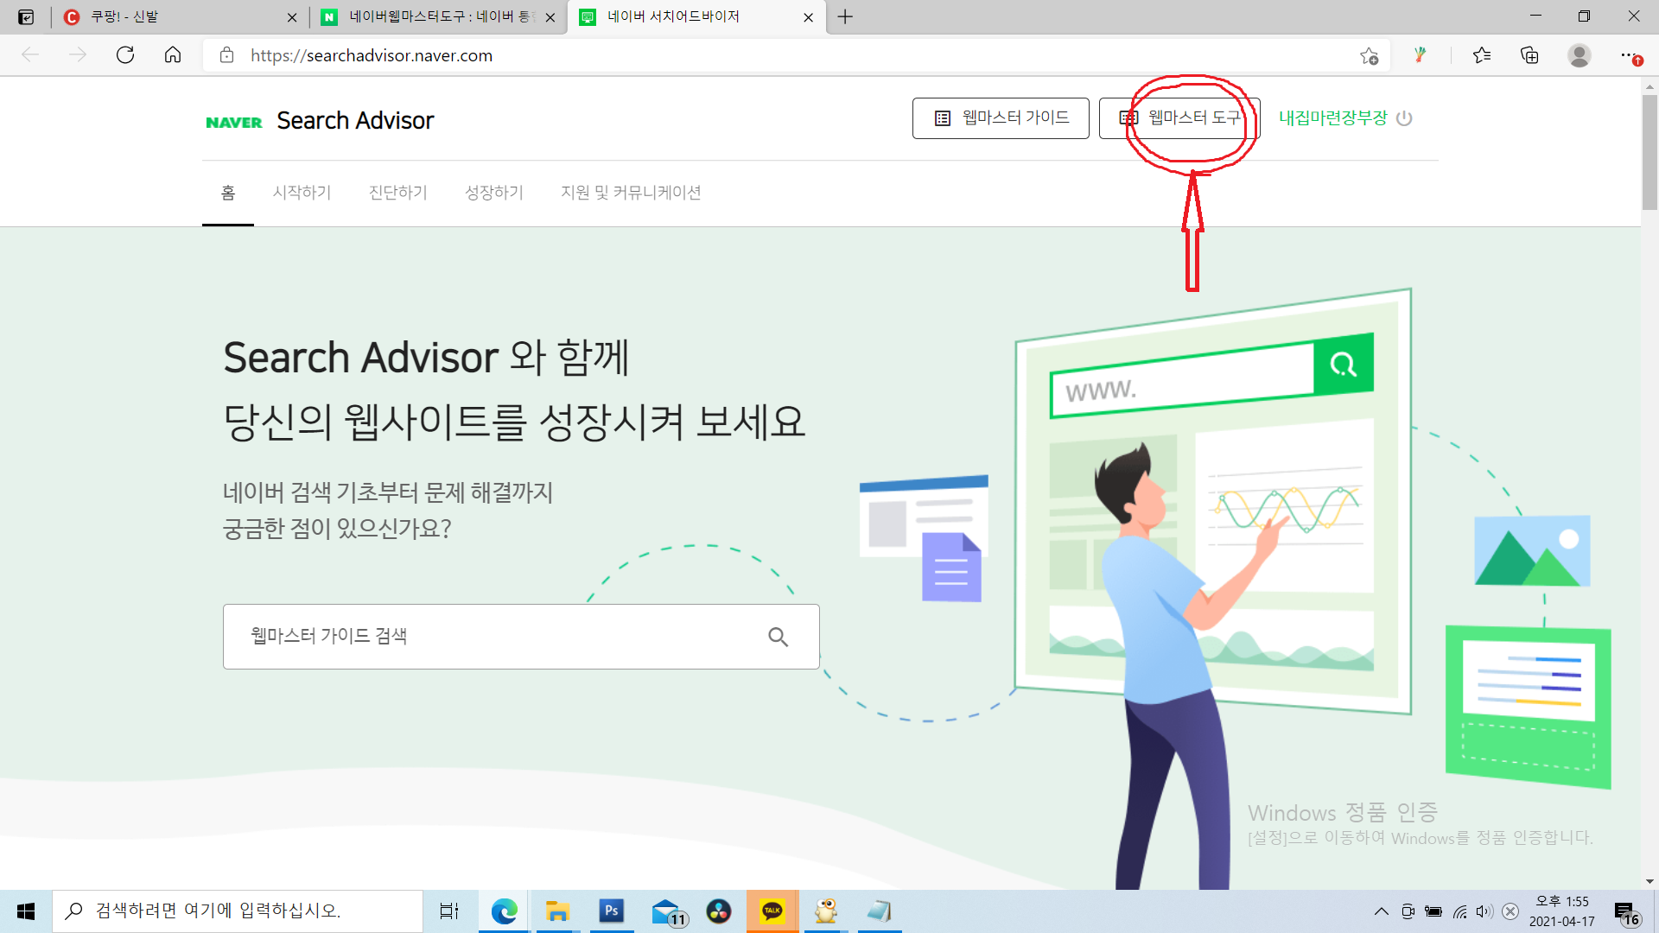1659x933 pixels.
Task: Close the 네이버웹마스터도구 tab
Action: (x=550, y=17)
